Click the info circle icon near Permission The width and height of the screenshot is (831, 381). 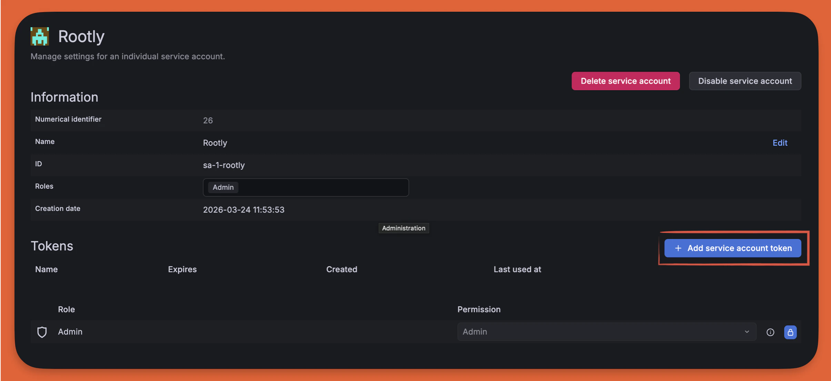(x=770, y=332)
